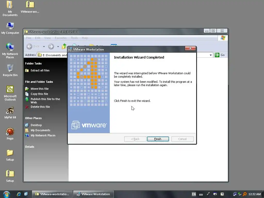Switch to VMware Workstation taskbar button
This screenshot has height=198, width=264.
pos(93,194)
